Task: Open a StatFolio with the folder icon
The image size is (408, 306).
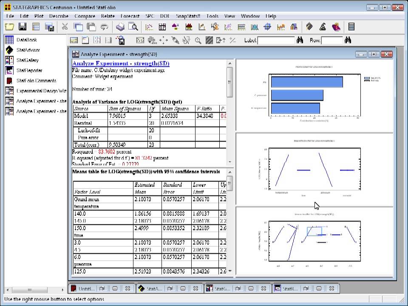Action: 9,27
